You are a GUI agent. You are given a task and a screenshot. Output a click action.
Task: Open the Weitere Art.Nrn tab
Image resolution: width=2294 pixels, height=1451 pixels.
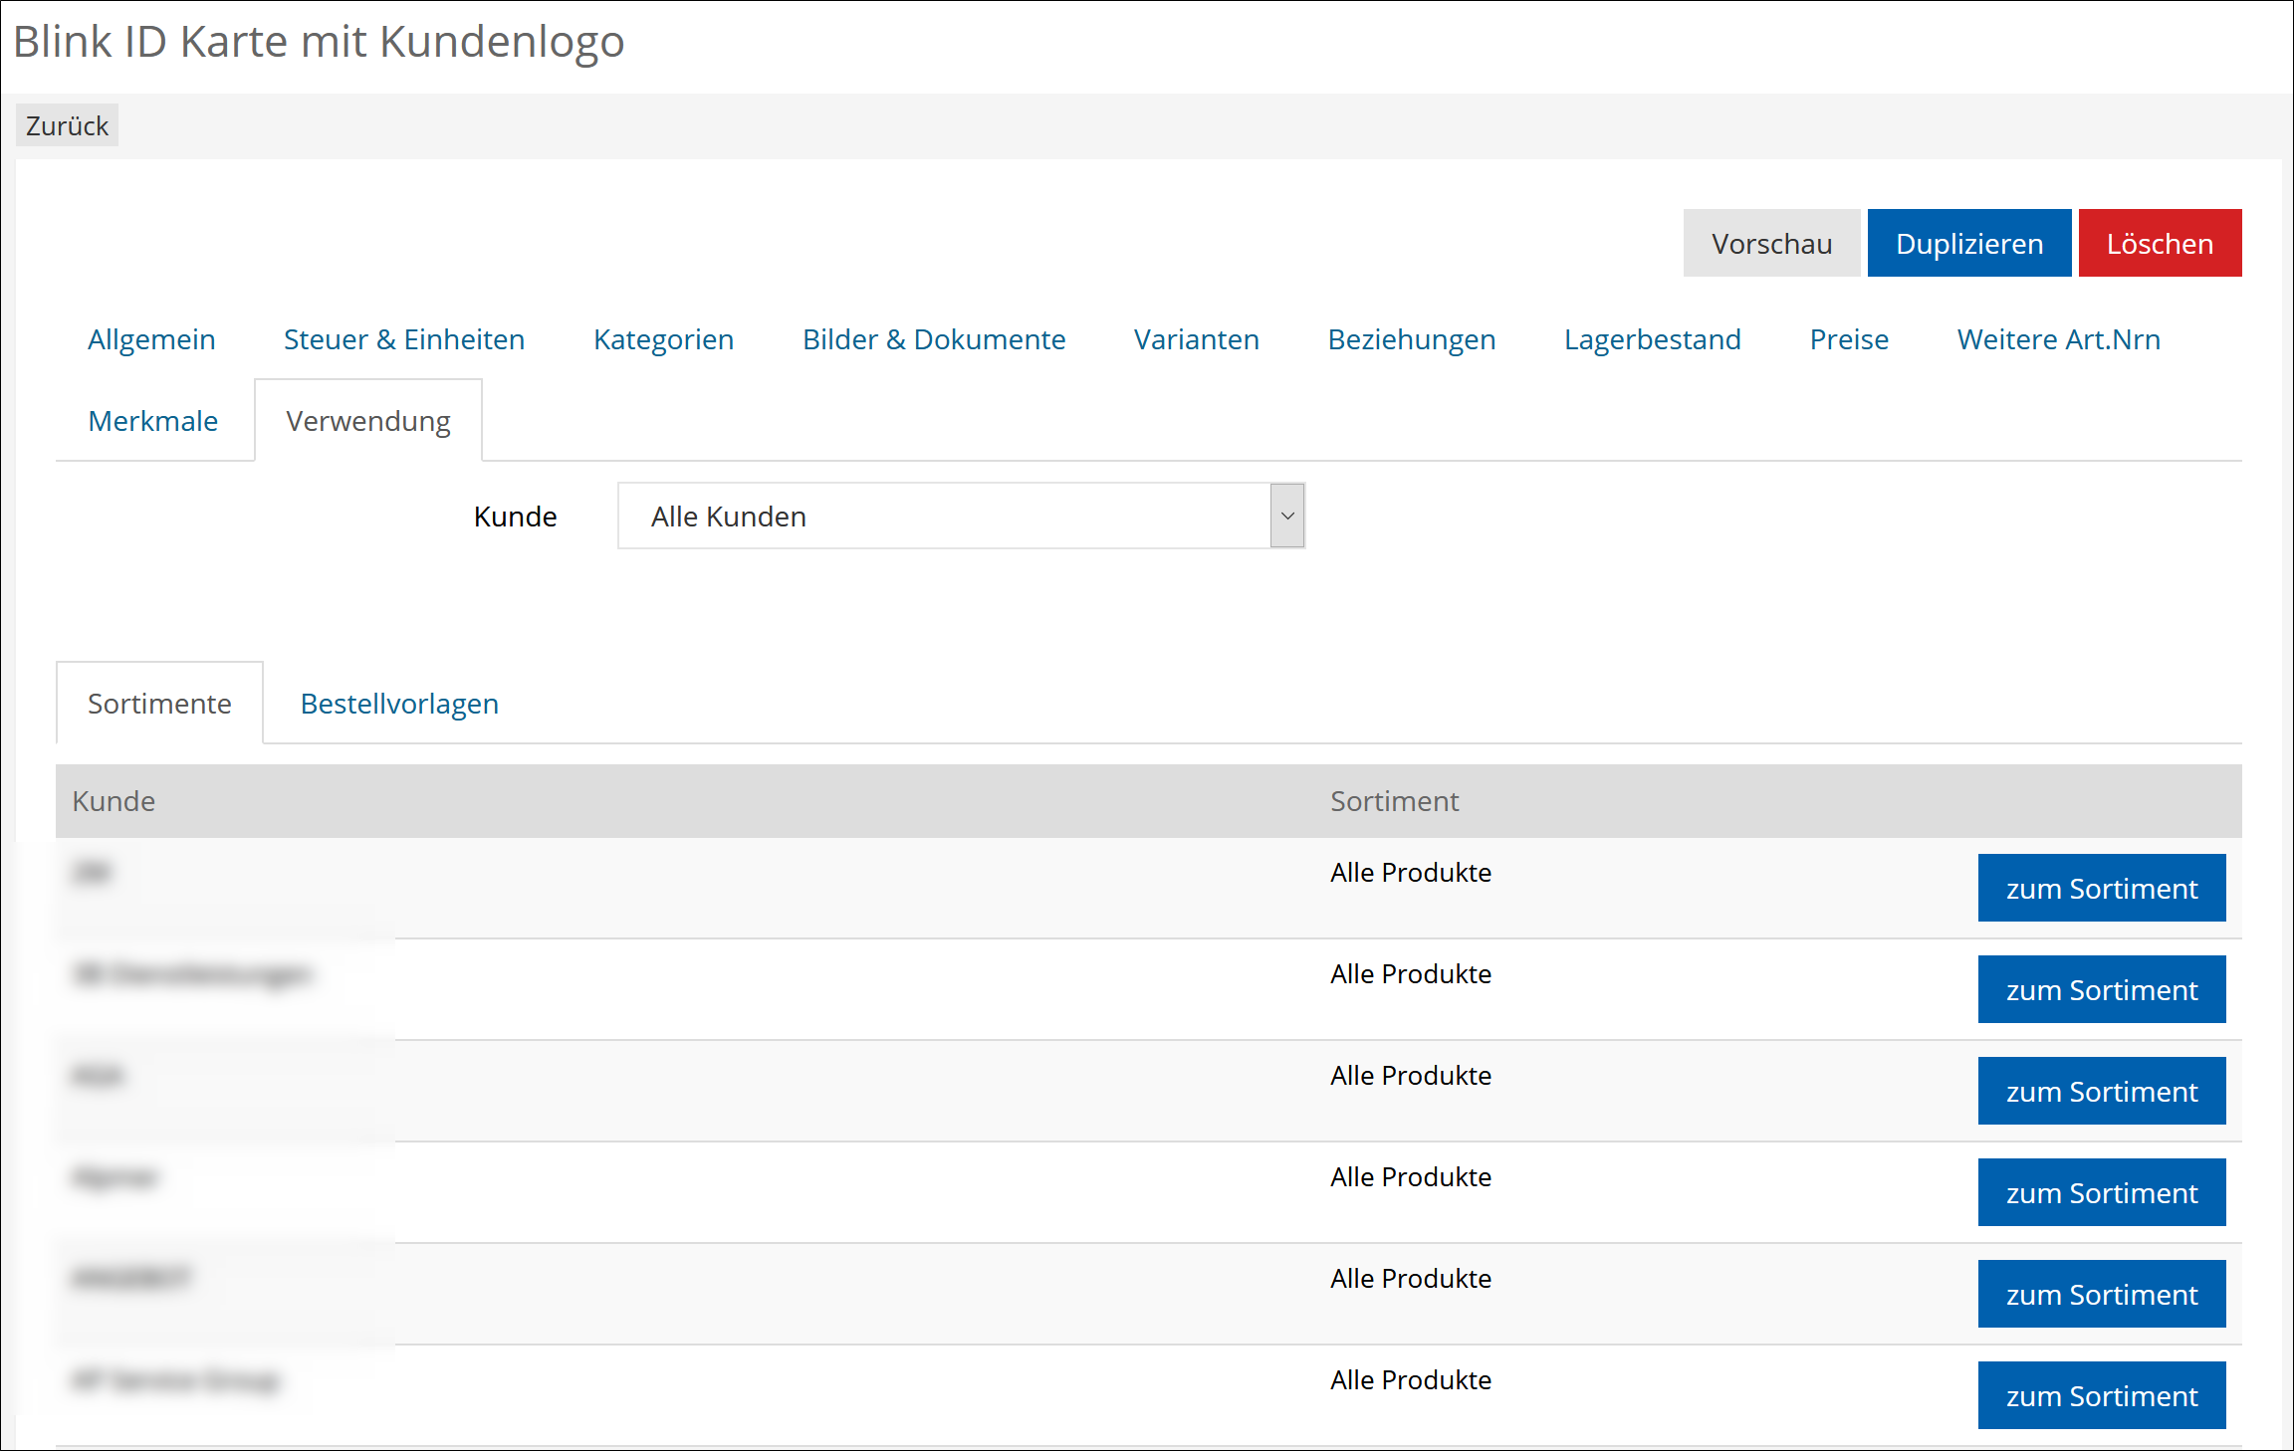(x=2058, y=339)
